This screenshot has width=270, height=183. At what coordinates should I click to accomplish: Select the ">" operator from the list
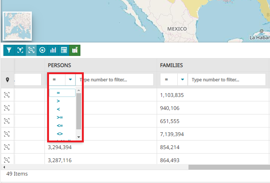58,101
